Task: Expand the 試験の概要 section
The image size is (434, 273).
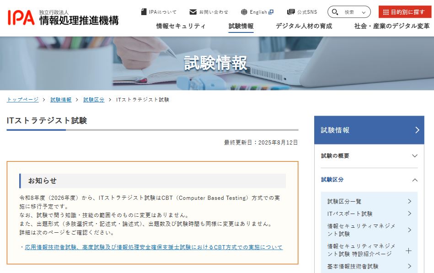Action: click(x=369, y=156)
